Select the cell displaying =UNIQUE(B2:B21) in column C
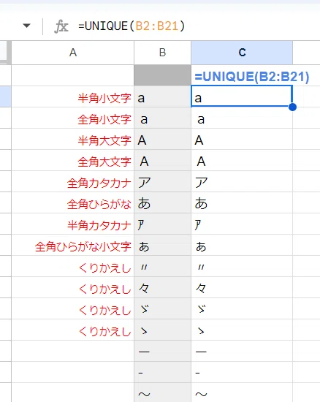The height and width of the screenshot is (402, 320). pos(242,75)
